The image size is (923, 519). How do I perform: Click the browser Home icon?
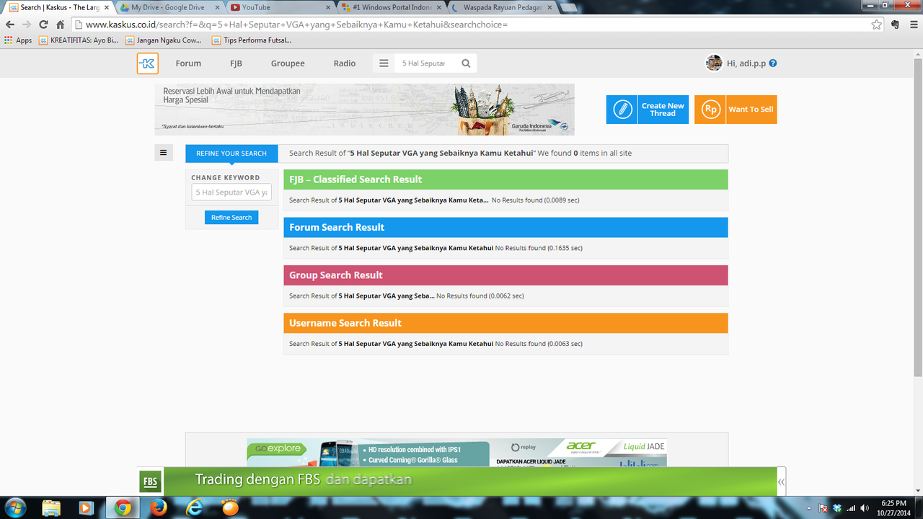click(x=61, y=25)
